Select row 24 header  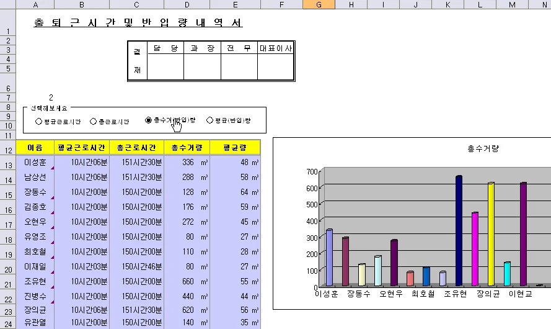(7, 323)
